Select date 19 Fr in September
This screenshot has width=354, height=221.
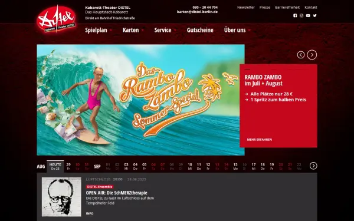(x=272, y=166)
